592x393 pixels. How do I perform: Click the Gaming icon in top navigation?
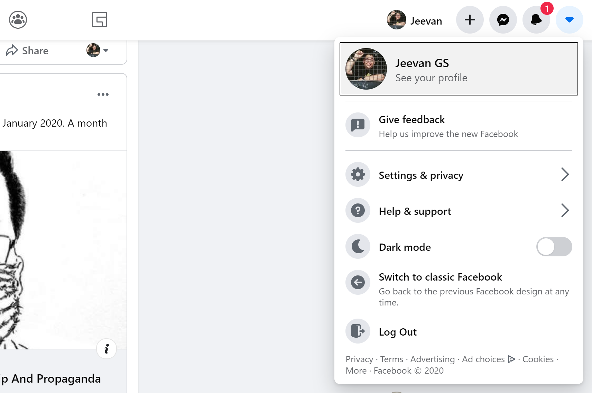[x=100, y=20]
